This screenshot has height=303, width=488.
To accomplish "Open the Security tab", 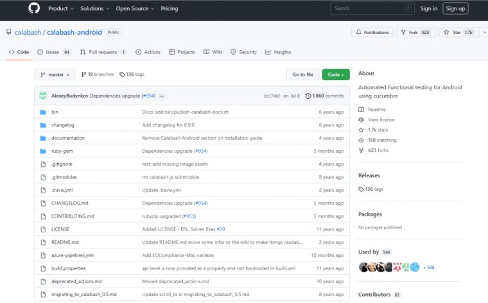I will (243, 52).
